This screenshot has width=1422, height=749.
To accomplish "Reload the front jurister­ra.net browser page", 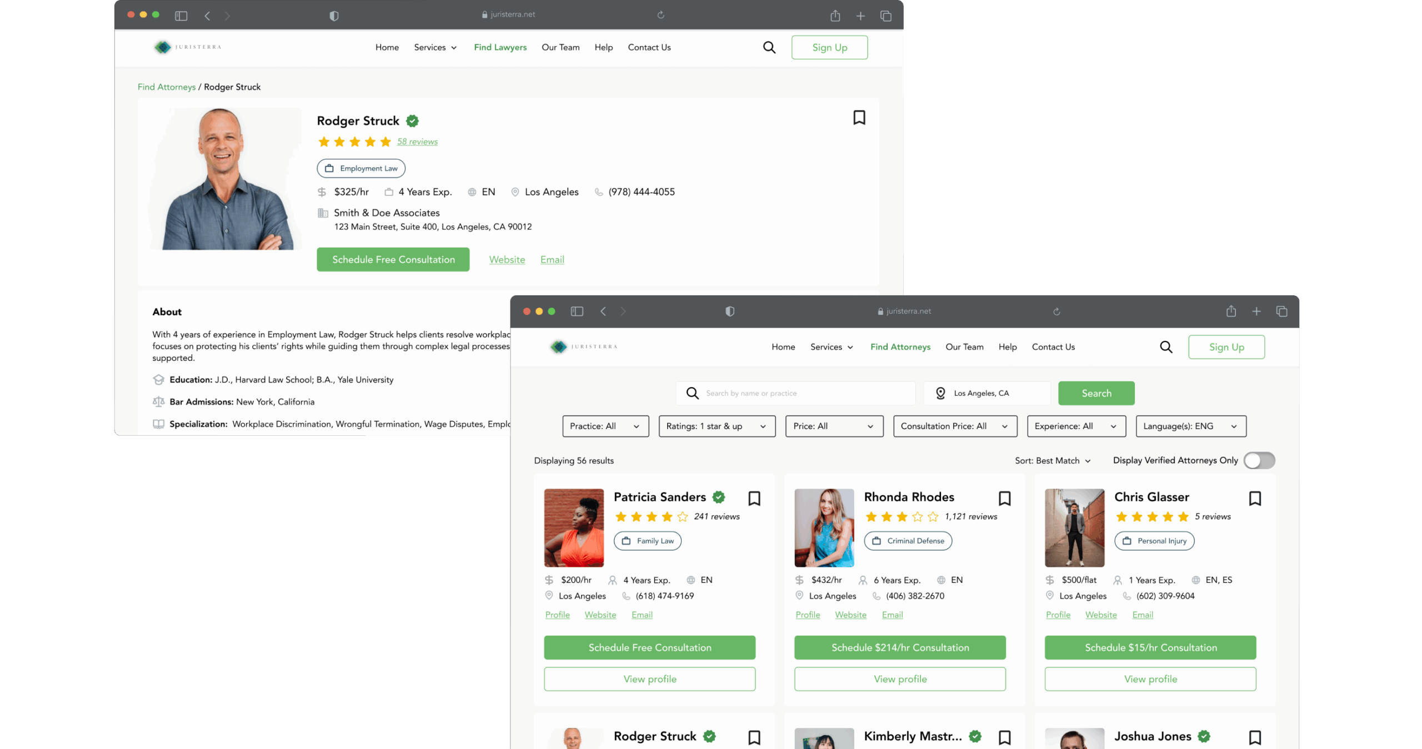I will tap(1056, 311).
